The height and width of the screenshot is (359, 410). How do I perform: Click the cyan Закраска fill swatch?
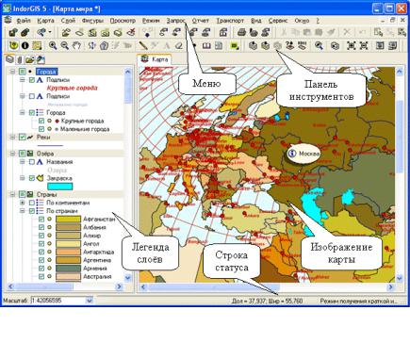point(59,187)
